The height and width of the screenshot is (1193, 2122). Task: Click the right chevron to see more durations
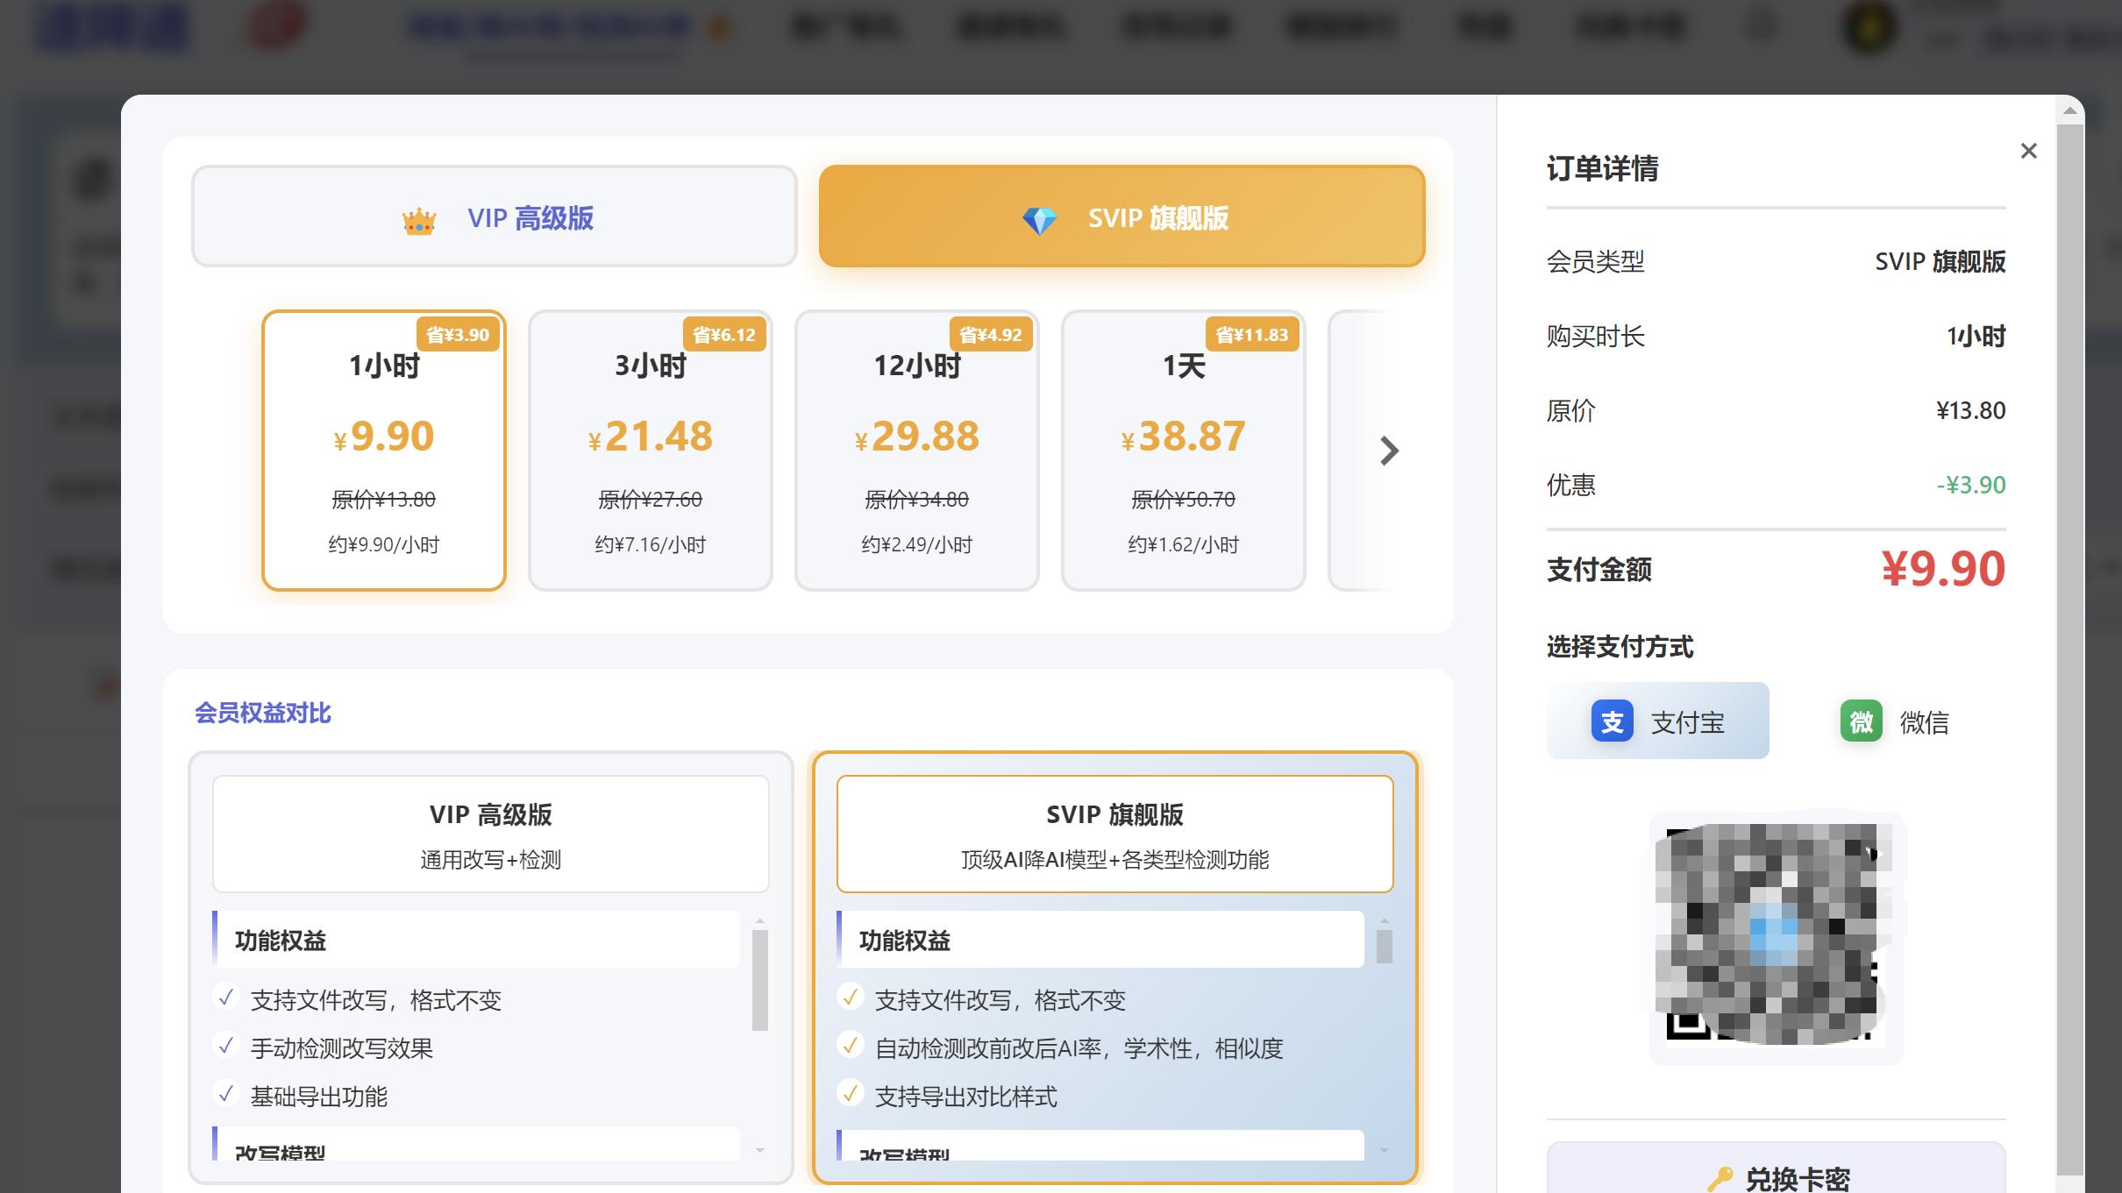coord(1388,451)
